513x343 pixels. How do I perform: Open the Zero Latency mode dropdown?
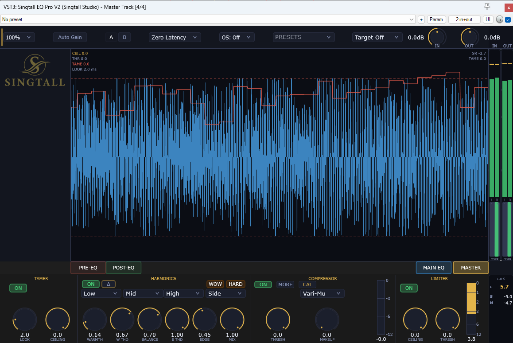pyautogui.click(x=175, y=37)
